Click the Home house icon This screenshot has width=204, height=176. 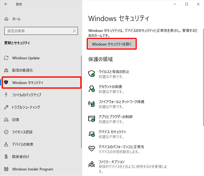click(x=7, y=19)
